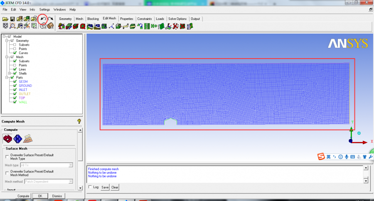Hide the WALL part
The image size is (374, 201).
coord(15,102)
